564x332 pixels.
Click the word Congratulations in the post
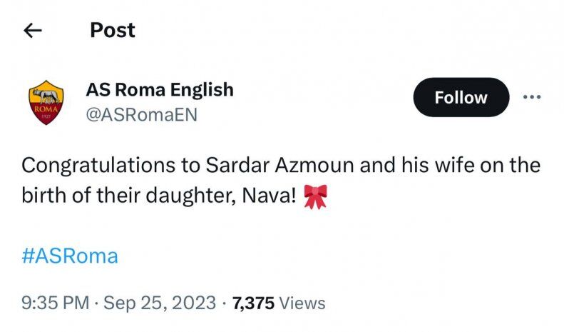click(x=98, y=166)
